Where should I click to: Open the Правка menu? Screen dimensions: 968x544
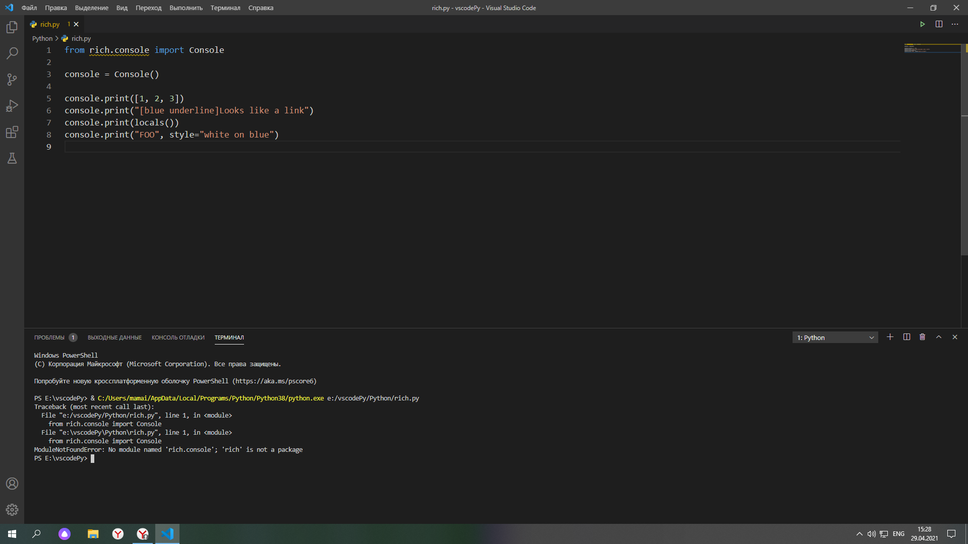(56, 8)
